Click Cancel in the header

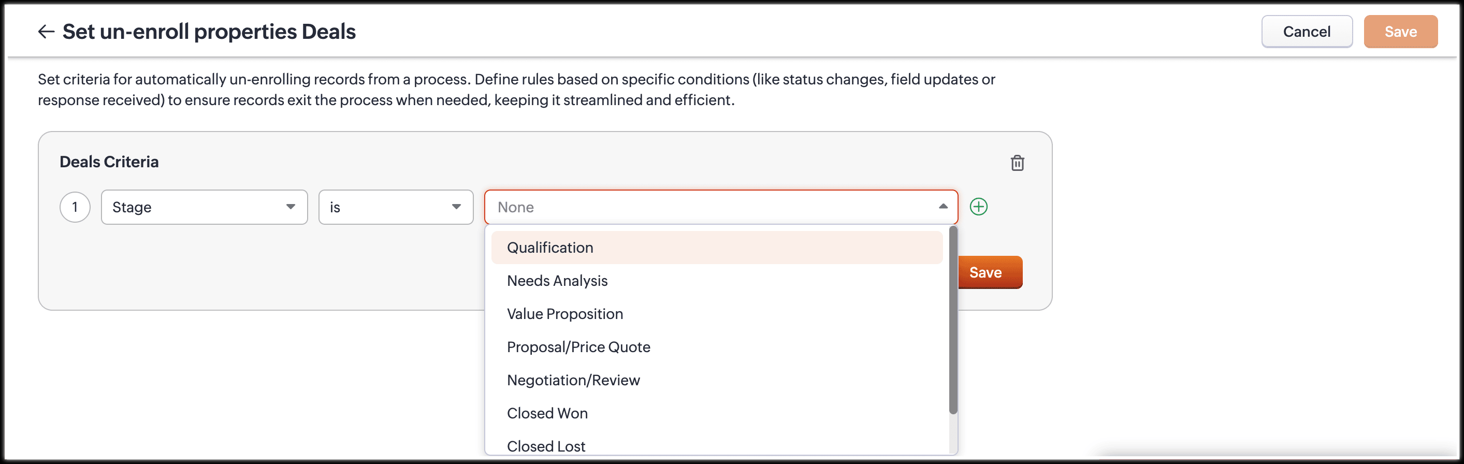(1306, 32)
